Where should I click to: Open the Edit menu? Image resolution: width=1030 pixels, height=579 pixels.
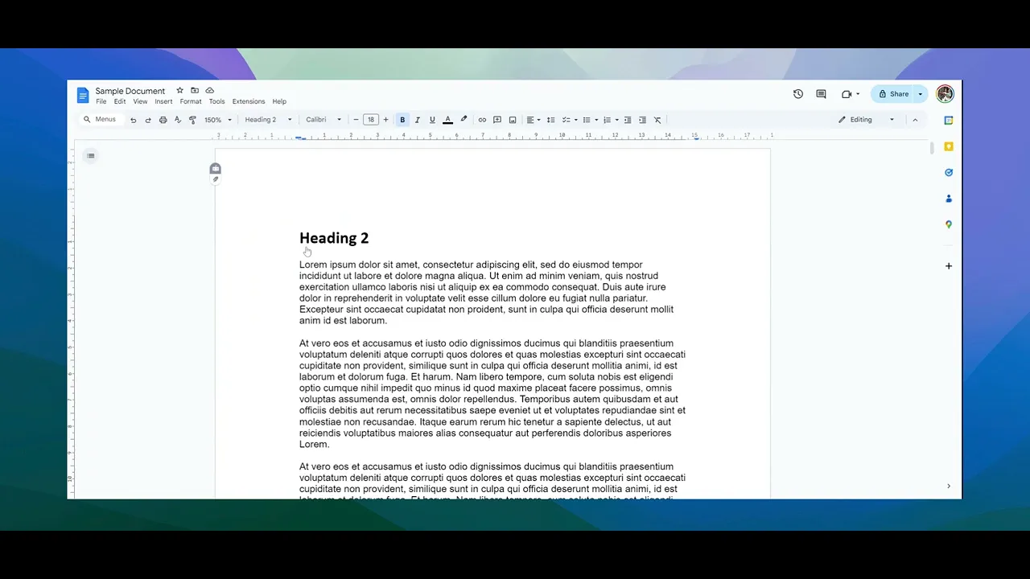120,101
